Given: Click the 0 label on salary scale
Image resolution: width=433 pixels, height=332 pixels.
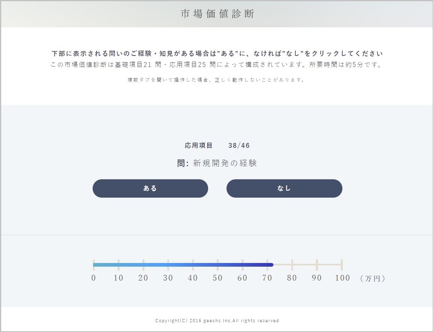Looking at the screenshot, I should tap(93, 278).
